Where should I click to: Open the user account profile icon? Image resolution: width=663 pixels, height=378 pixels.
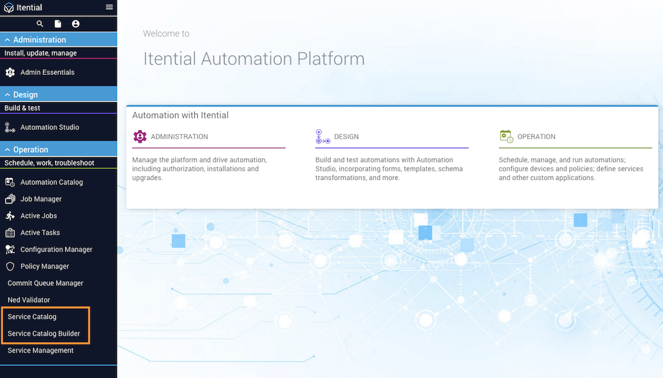(75, 24)
